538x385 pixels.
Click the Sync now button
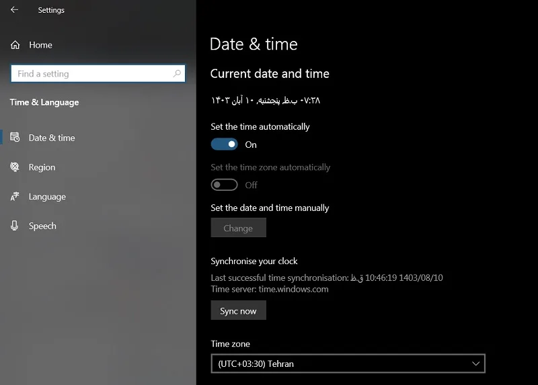(239, 310)
